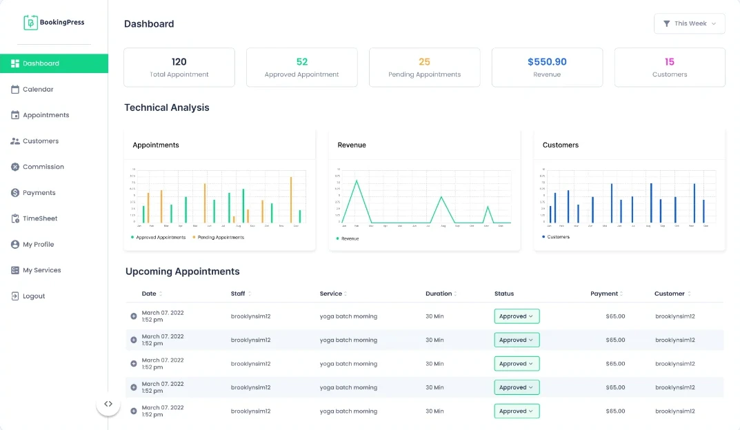Toggle the Approved Appointments legend series
This screenshot has height=430, width=740.
click(x=158, y=237)
